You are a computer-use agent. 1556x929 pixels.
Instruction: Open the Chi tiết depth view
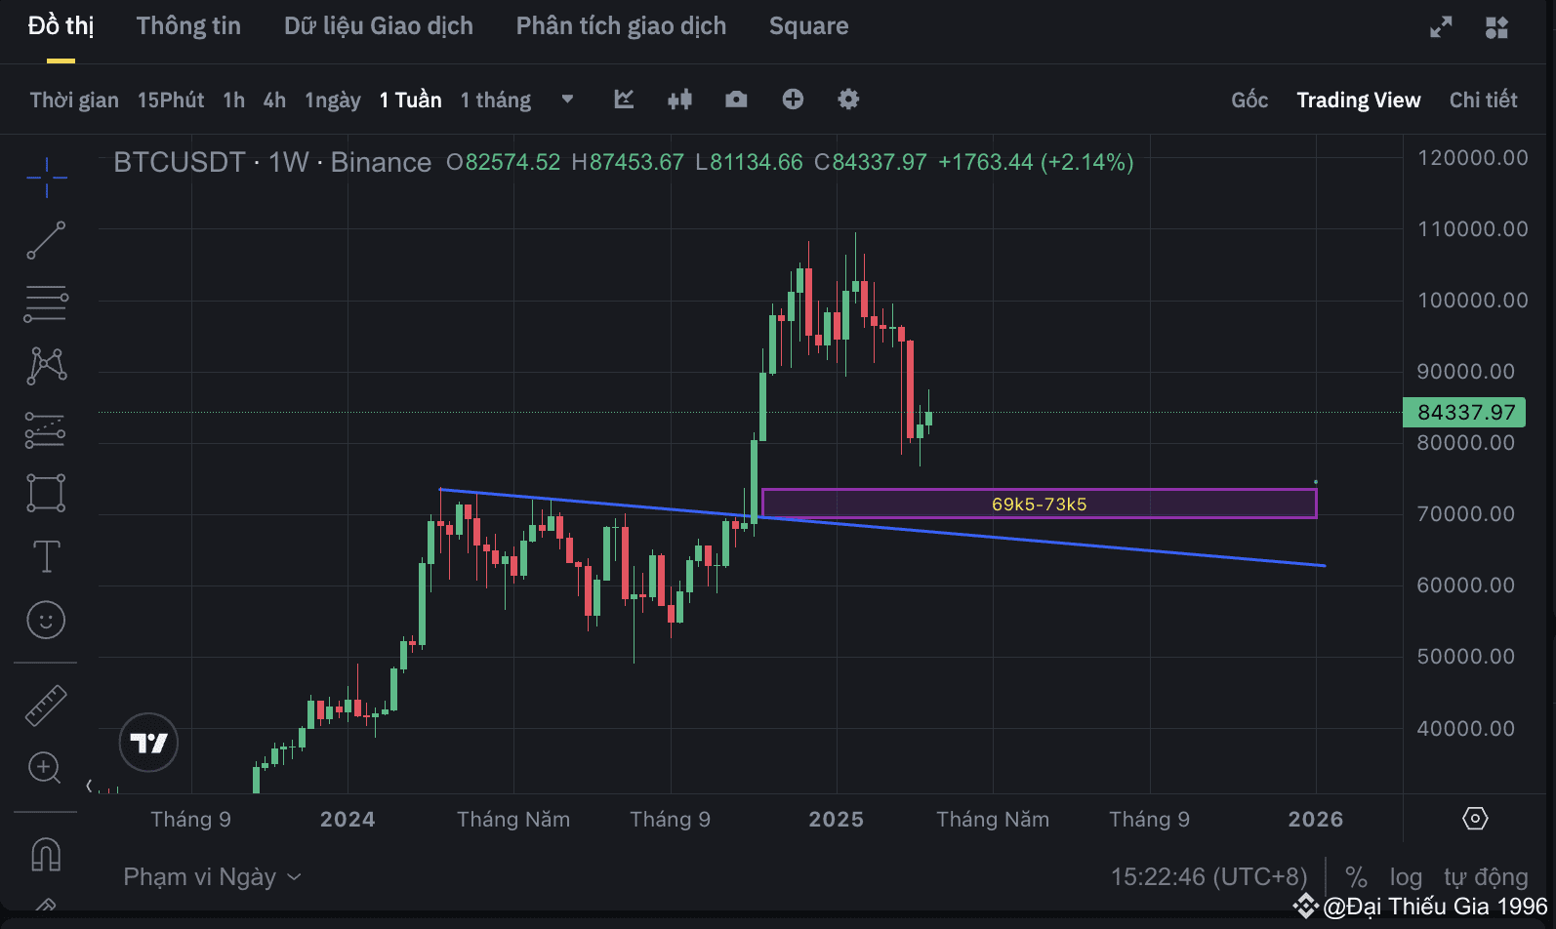1483,101
